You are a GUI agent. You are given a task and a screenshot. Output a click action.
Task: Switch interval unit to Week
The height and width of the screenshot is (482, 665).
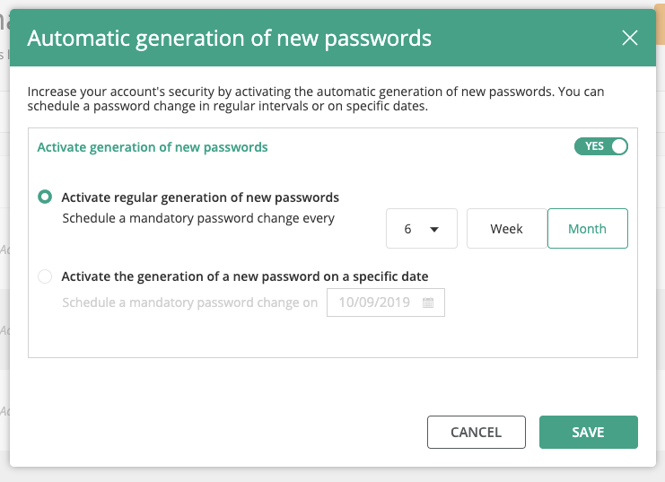coord(507,228)
